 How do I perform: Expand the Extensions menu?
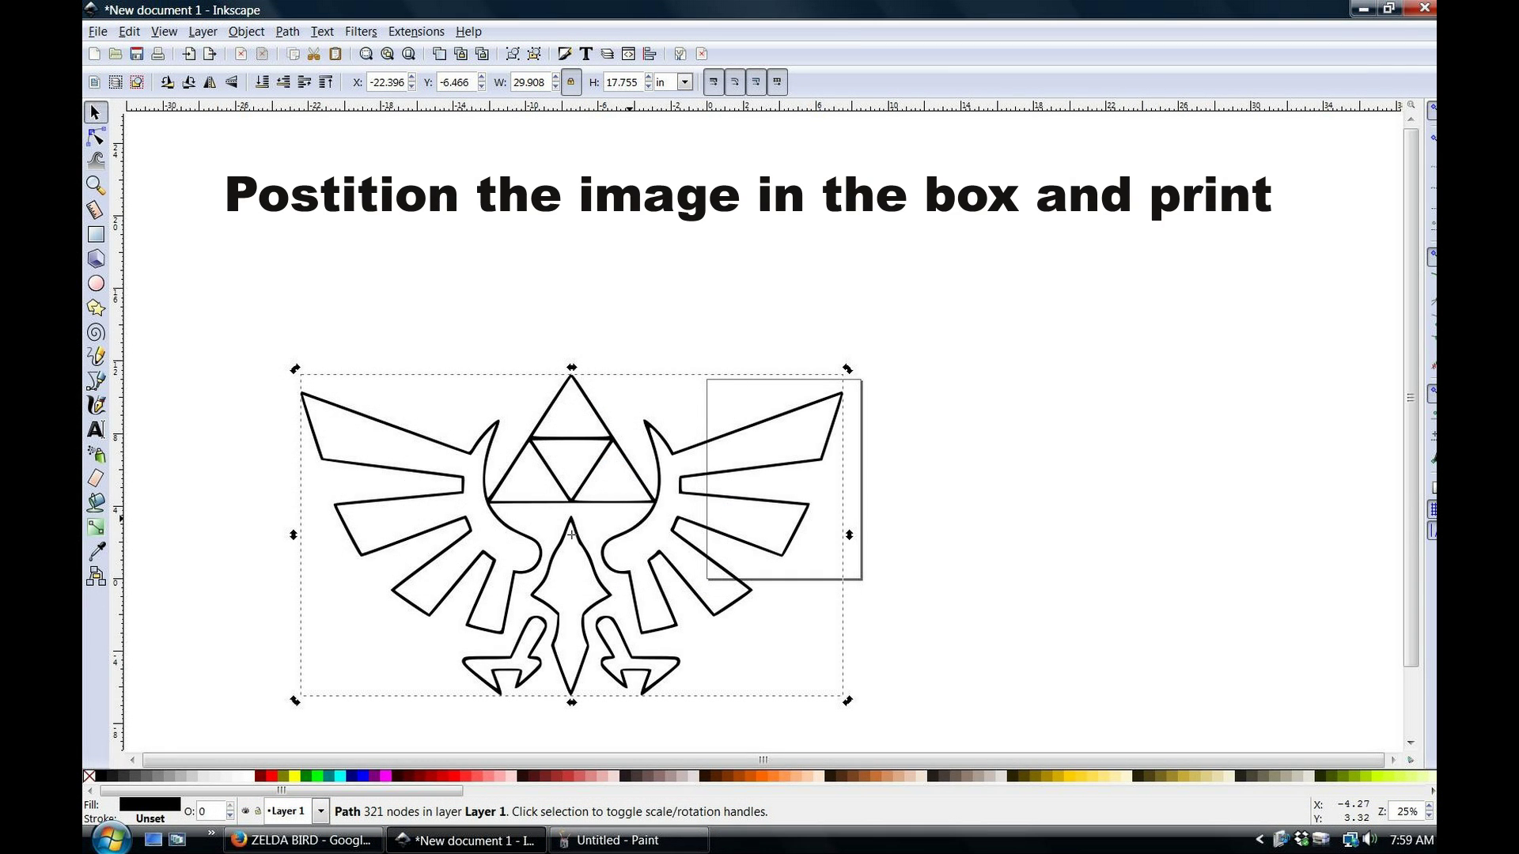[416, 30]
